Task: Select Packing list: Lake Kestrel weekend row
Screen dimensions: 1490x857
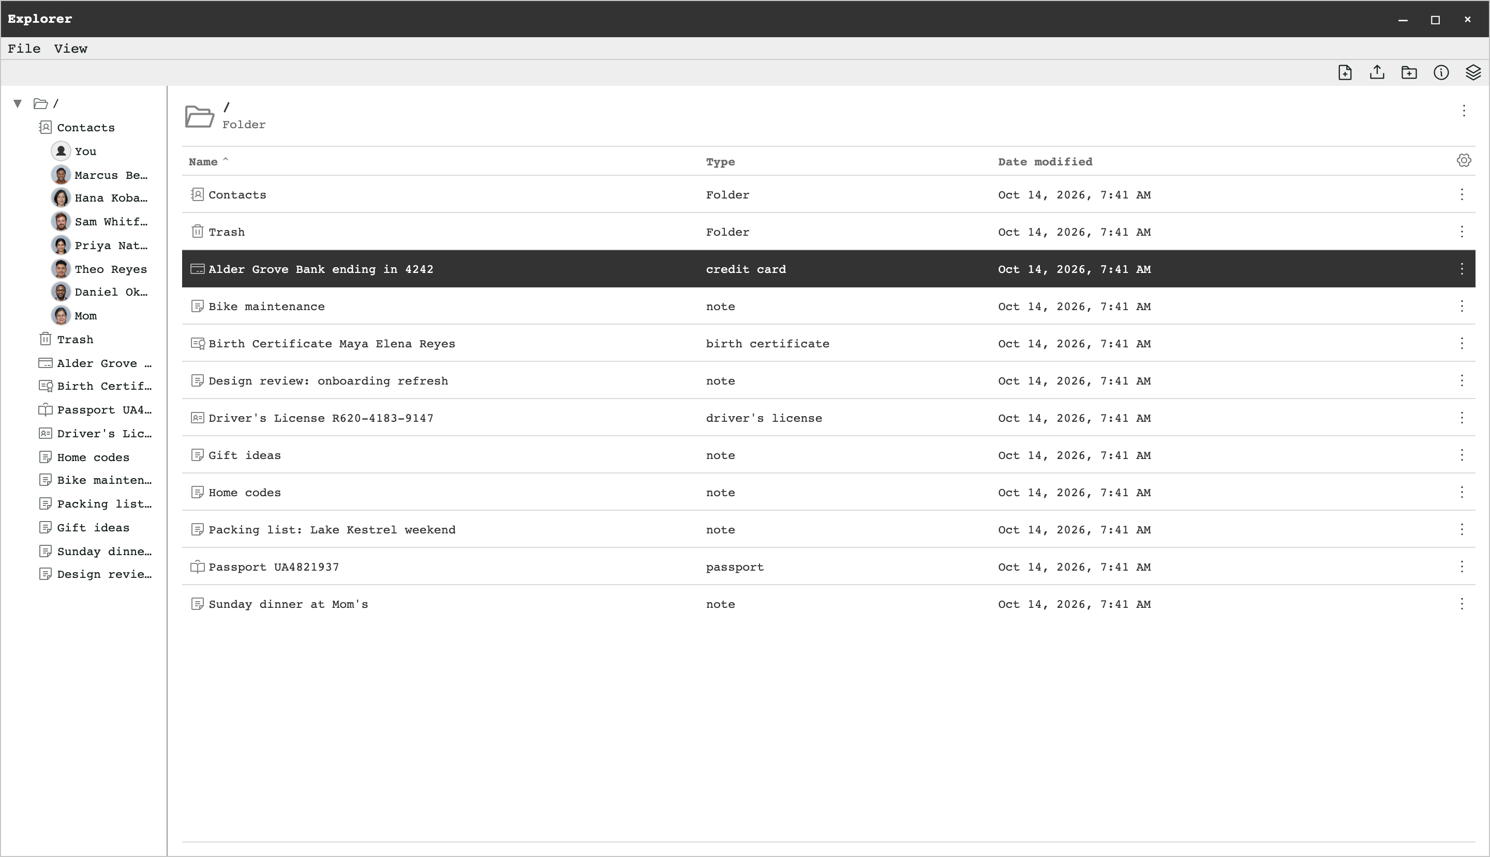Action: pyautogui.click(x=828, y=529)
